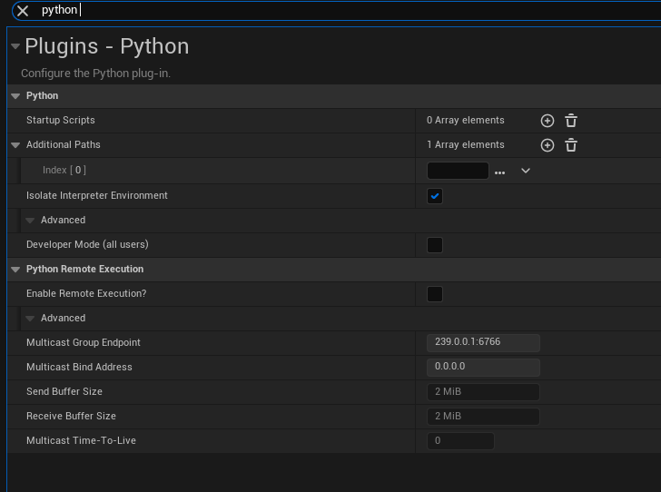Select the Receive Buffer Size label
Screen dimensions: 661x492
pos(71,416)
